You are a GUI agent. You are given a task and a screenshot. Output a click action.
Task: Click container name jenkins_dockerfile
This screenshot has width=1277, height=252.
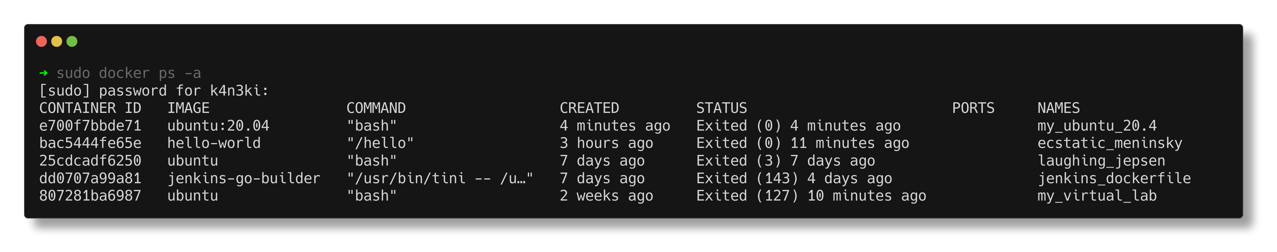1114,178
